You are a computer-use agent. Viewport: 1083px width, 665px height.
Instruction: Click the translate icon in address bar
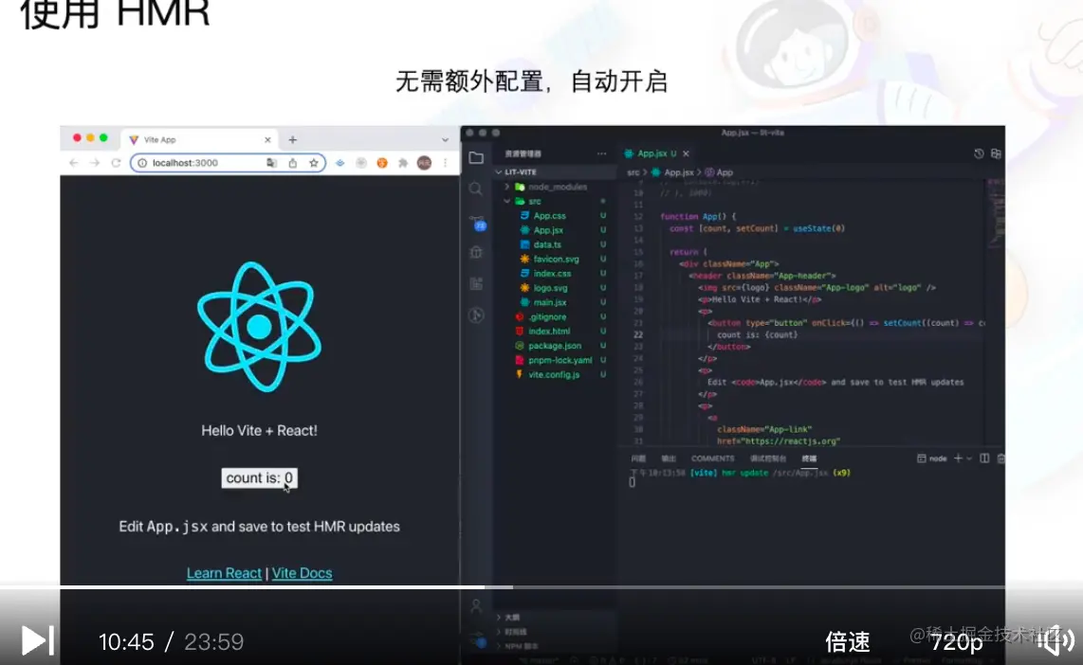(271, 163)
